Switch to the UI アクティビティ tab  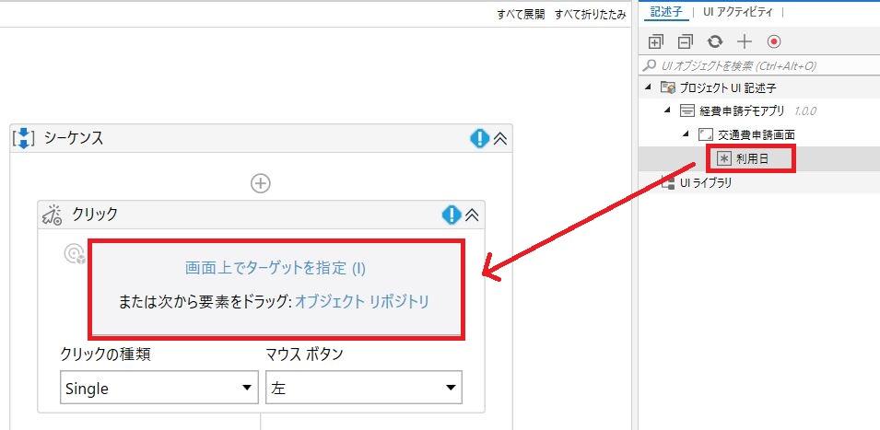pos(737,11)
